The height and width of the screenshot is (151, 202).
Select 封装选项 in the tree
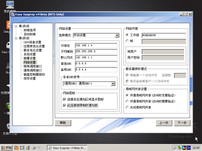(30, 30)
